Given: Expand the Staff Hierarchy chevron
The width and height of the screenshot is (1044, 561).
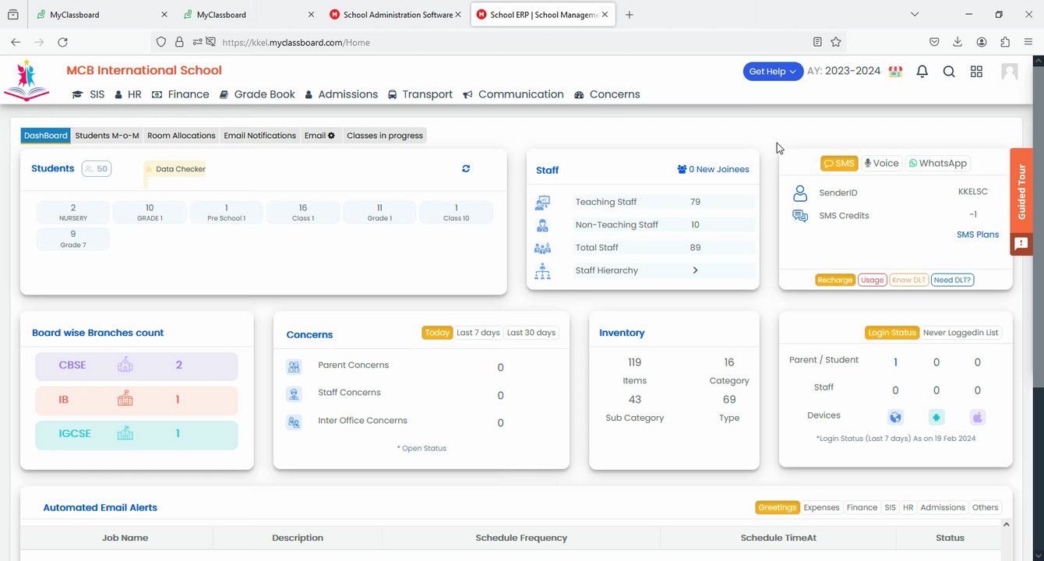Looking at the screenshot, I should [695, 270].
